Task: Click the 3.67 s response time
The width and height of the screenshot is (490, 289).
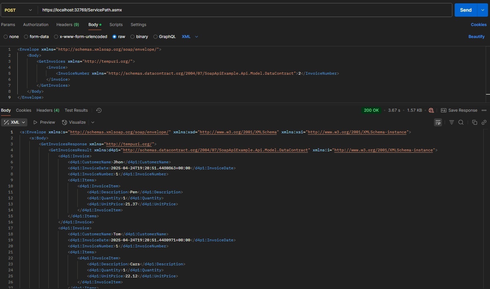Action: [394, 110]
